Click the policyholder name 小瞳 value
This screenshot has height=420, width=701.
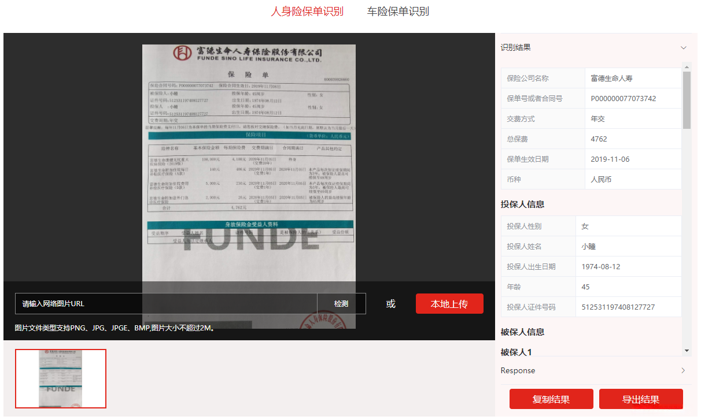pyautogui.click(x=589, y=246)
